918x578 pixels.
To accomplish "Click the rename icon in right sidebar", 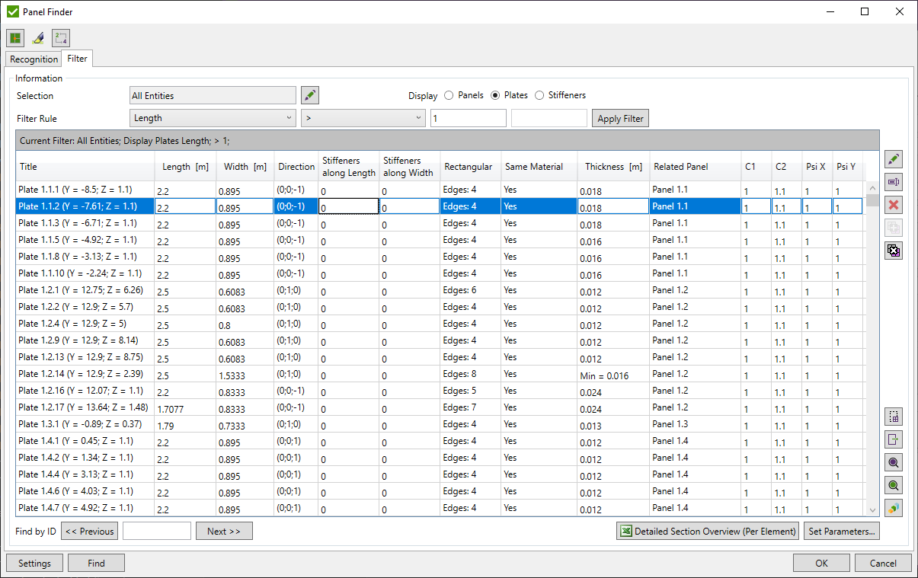I will (x=894, y=182).
